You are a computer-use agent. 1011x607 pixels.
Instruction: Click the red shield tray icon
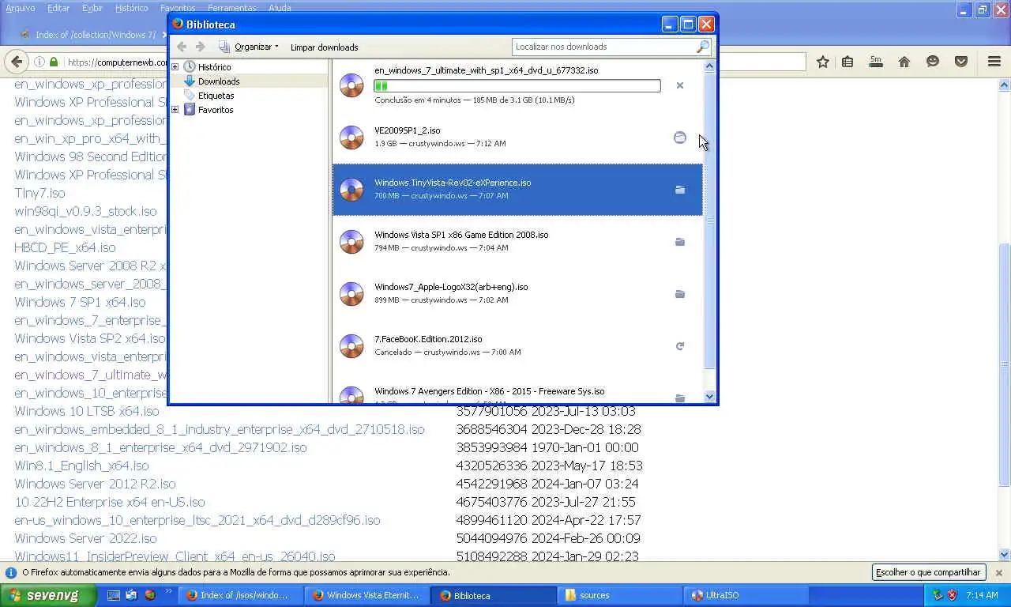(952, 595)
